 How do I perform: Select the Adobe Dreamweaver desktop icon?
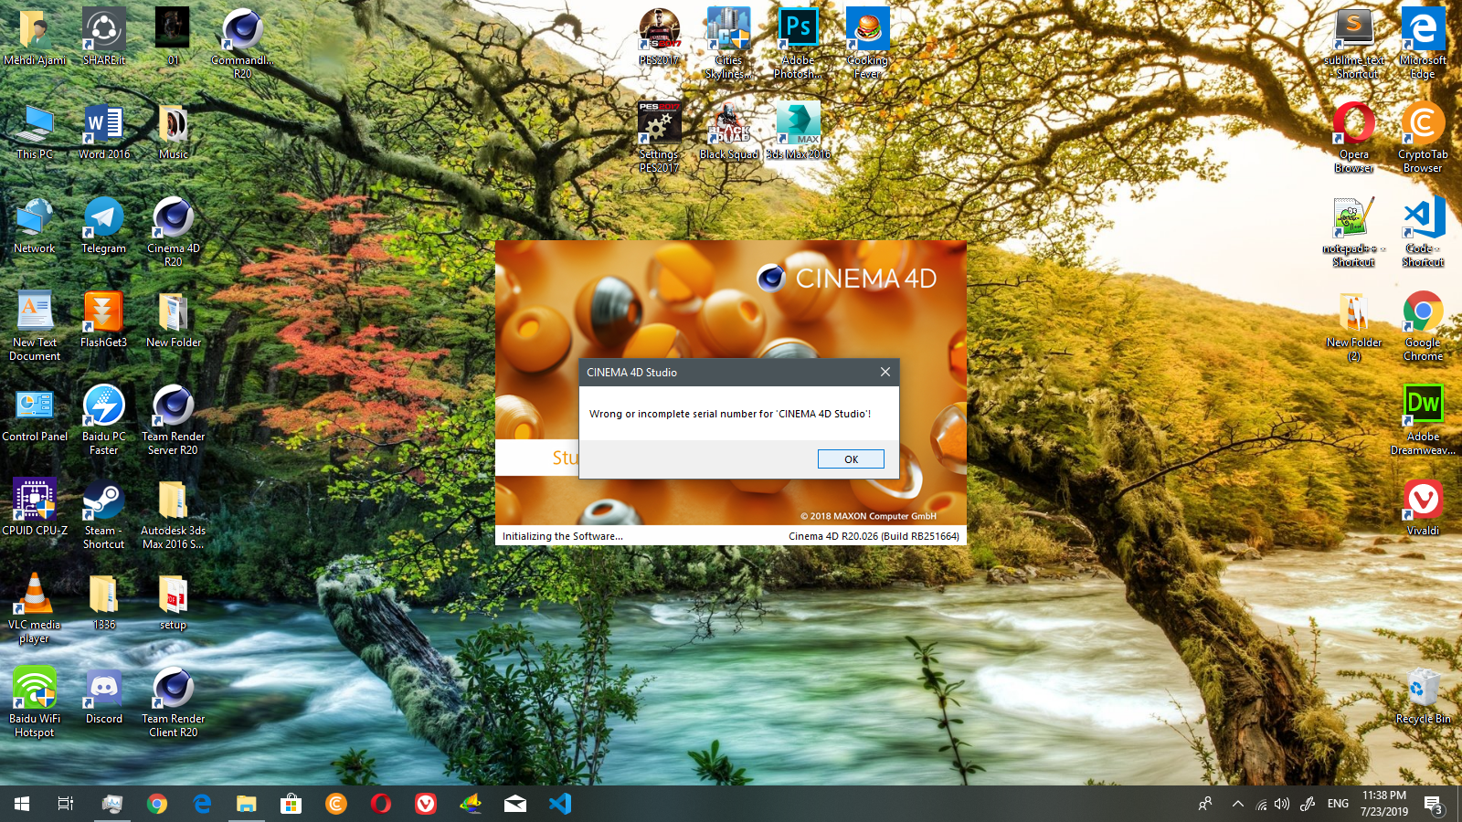coord(1423,419)
